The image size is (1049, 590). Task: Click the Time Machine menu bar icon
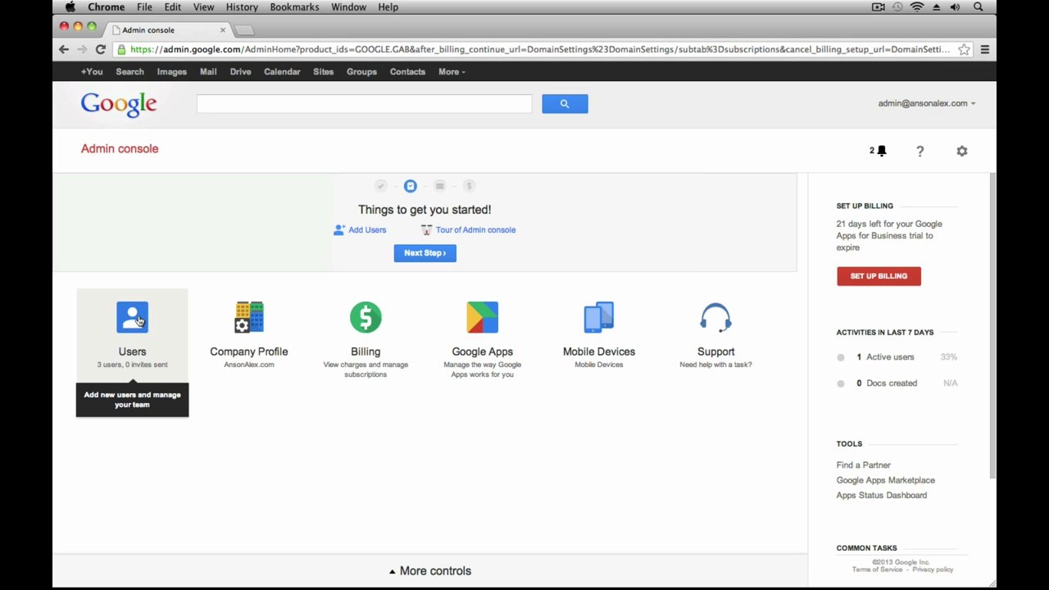(x=897, y=7)
